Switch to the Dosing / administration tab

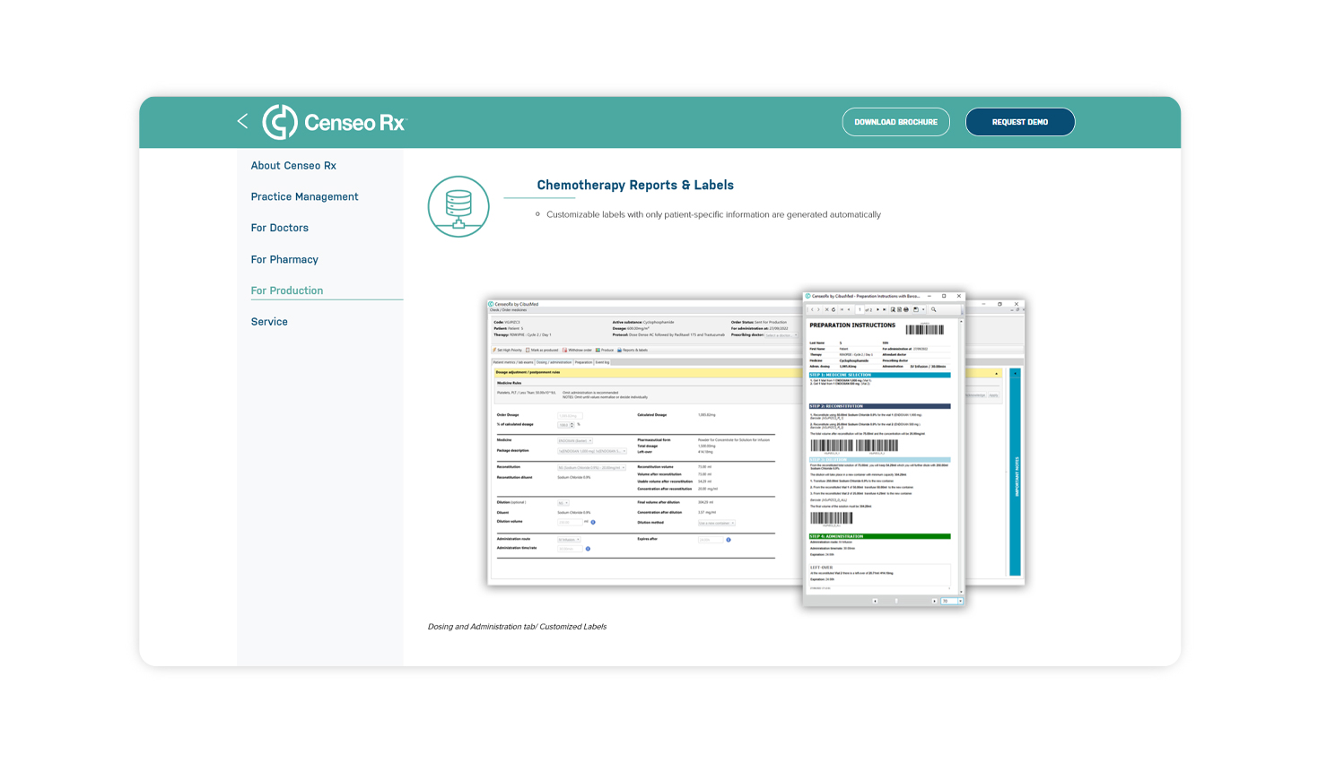point(554,362)
